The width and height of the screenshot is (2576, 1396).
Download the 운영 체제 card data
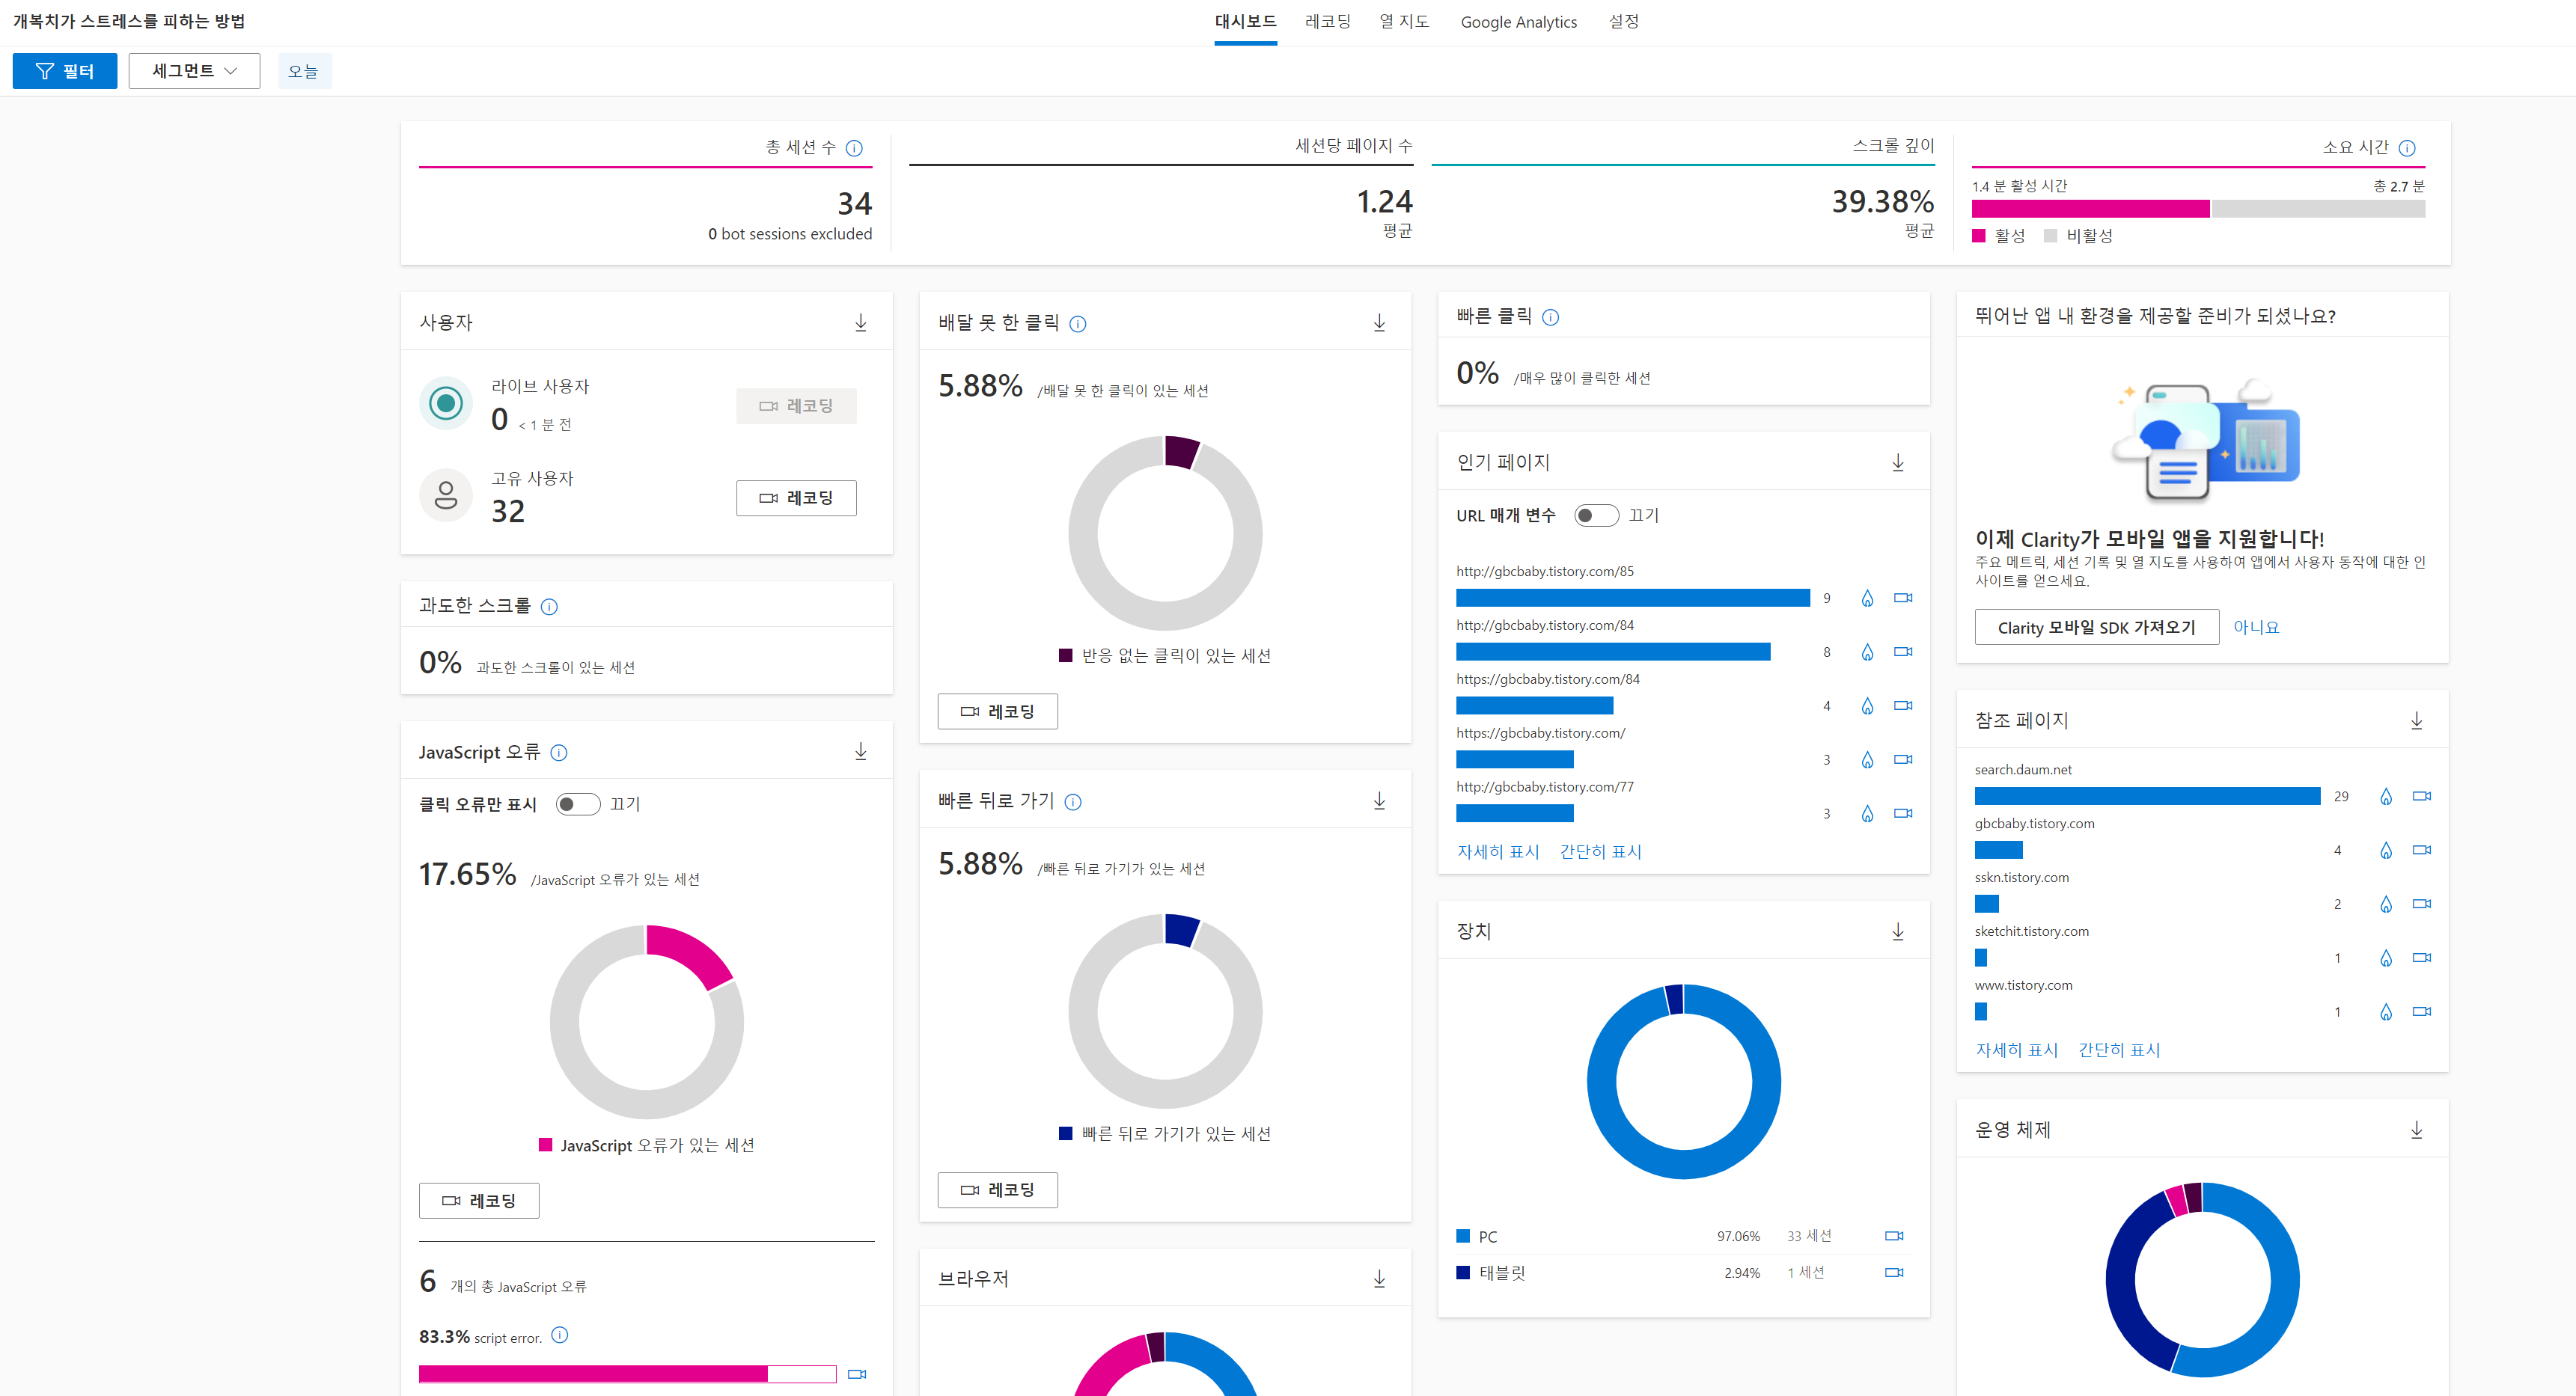[2416, 1129]
